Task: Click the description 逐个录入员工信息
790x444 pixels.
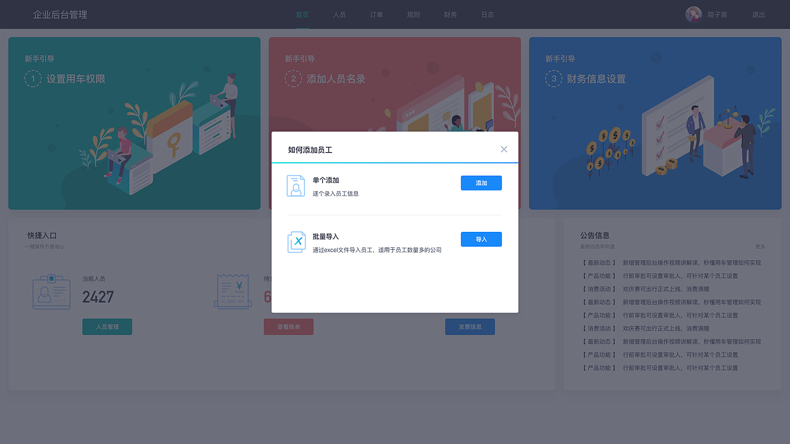Action: tap(336, 194)
